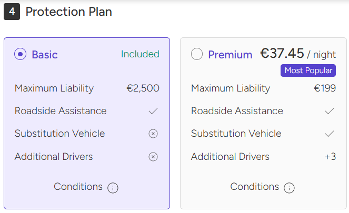This screenshot has width=349, height=213.
Task: Click the Included label on Basic
Action: click(140, 54)
